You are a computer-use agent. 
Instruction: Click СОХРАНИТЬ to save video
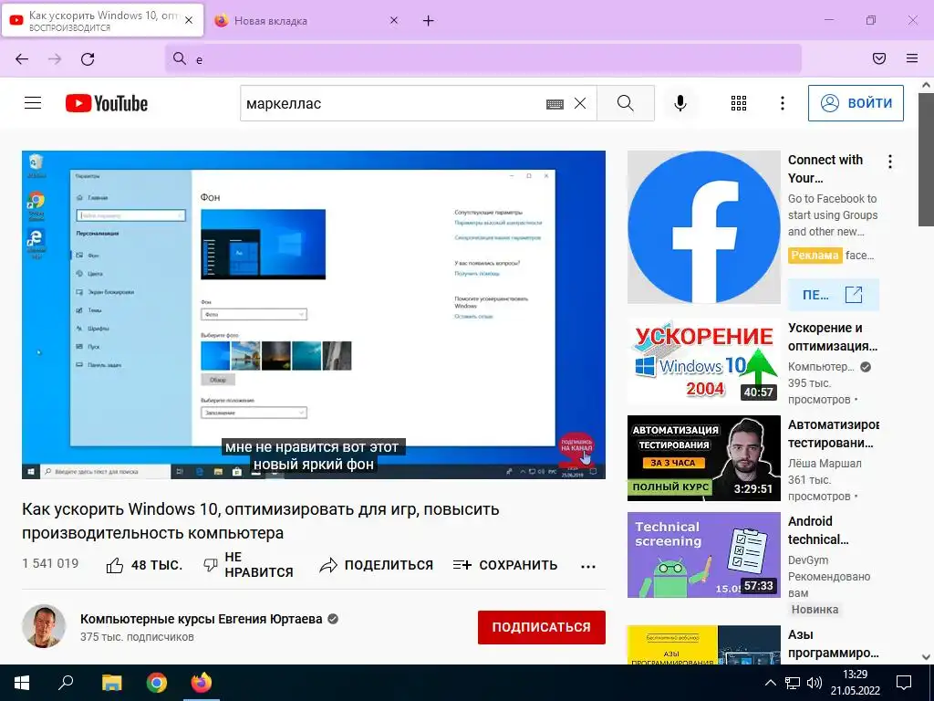(505, 565)
